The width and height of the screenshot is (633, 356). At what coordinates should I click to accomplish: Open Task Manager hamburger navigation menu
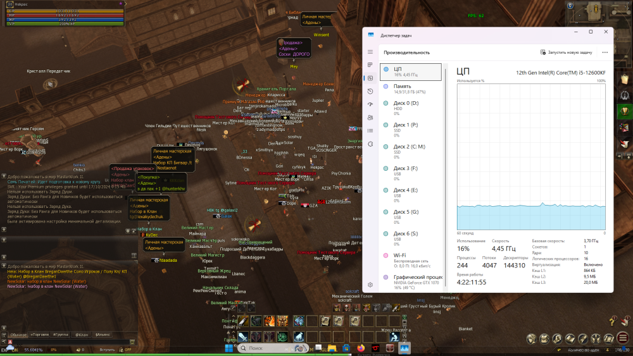click(x=370, y=52)
